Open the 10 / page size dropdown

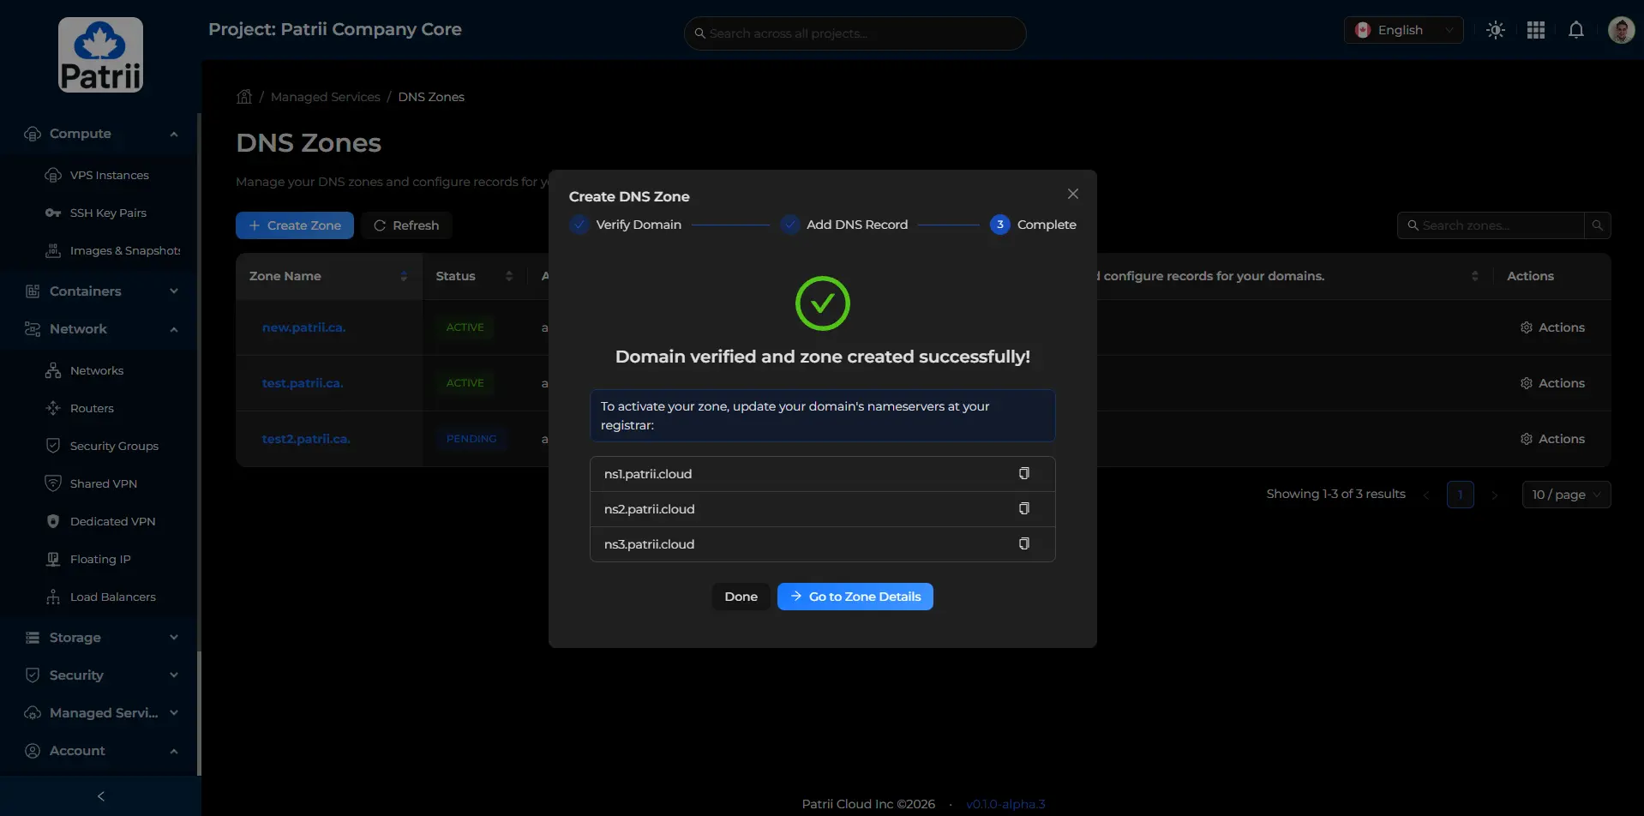1565,495
